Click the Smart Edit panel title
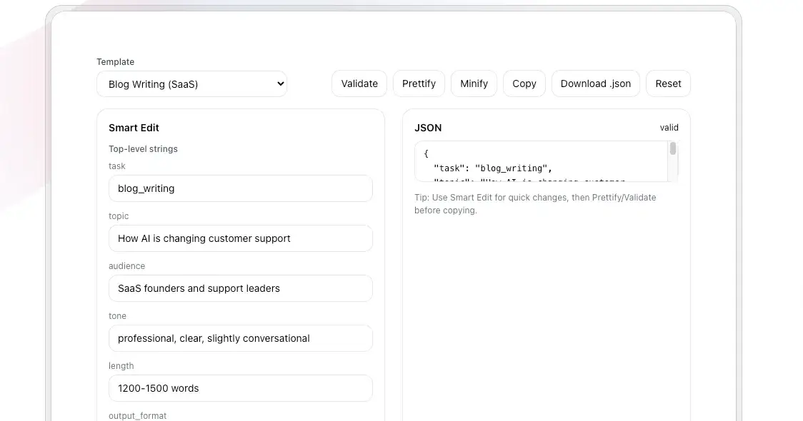Image resolution: width=803 pixels, height=421 pixels. pyautogui.click(x=134, y=127)
